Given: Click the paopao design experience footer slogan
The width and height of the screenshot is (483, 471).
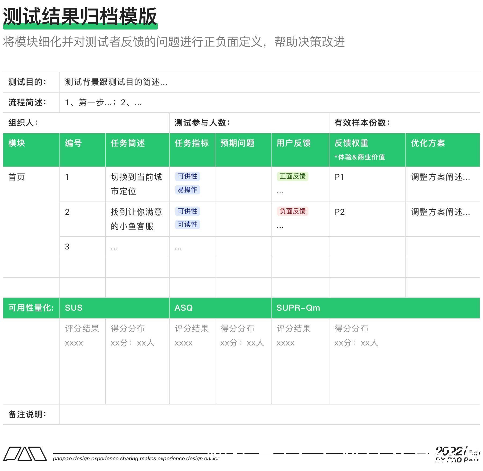Looking at the screenshot, I should (x=136, y=458).
